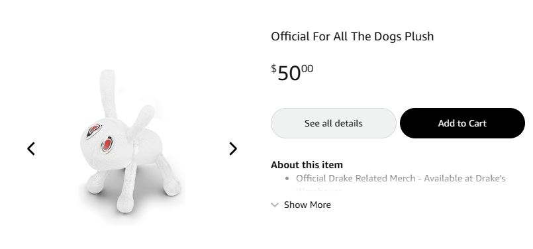Open the white plush dog product image

point(132,143)
